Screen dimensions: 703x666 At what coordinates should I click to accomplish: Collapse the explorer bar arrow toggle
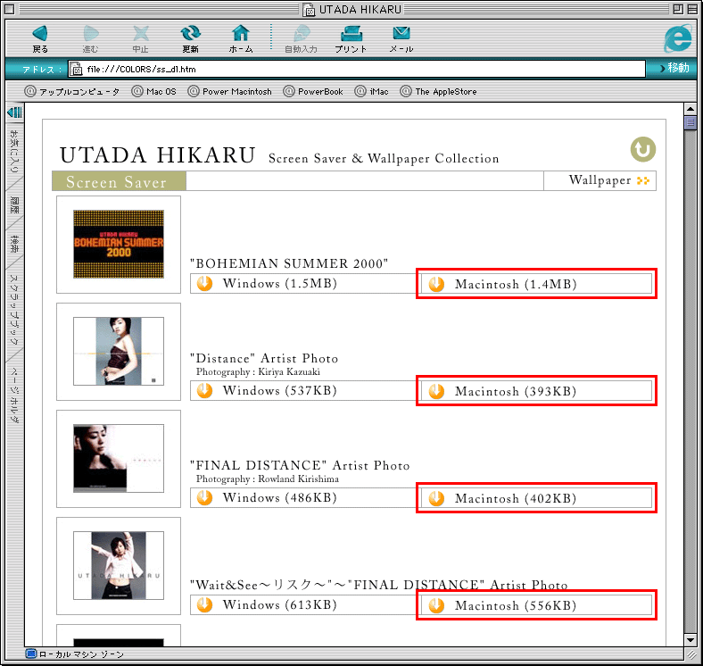[x=14, y=112]
